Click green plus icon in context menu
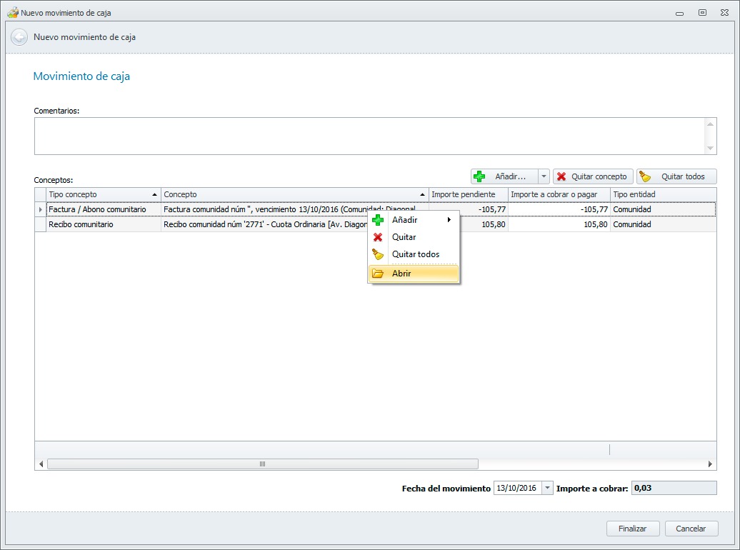This screenshot has width=740, height=550. tap(378, 220)
